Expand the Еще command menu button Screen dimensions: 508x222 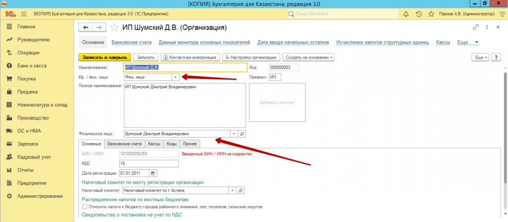click(x=481, y=57)
